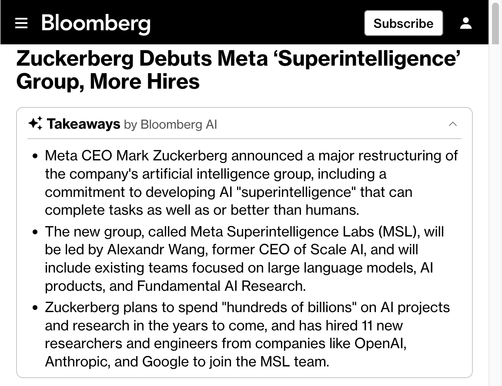Click the Zuckerberg Debuts Meta headline
The height and width of the screenshot is (386, 502).
238,70
